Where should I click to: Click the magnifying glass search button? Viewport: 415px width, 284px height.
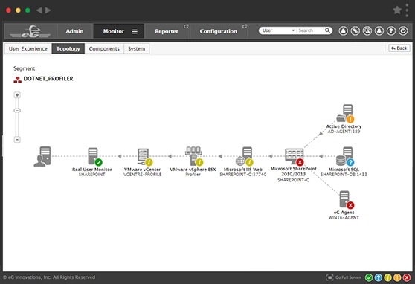pos(328,30)
